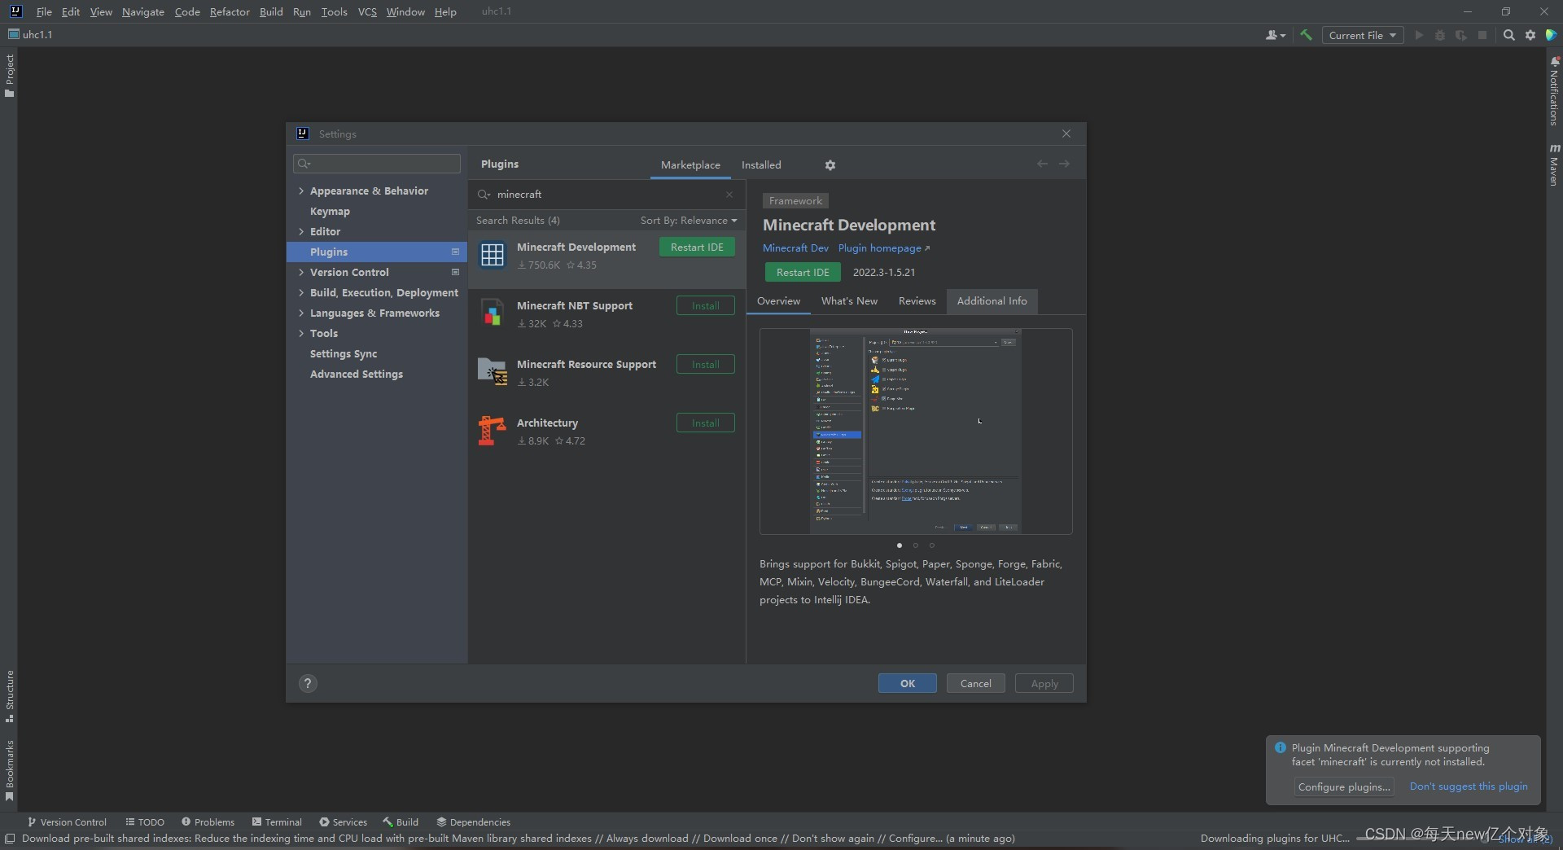Select second screenshot carousel dot

916,545
